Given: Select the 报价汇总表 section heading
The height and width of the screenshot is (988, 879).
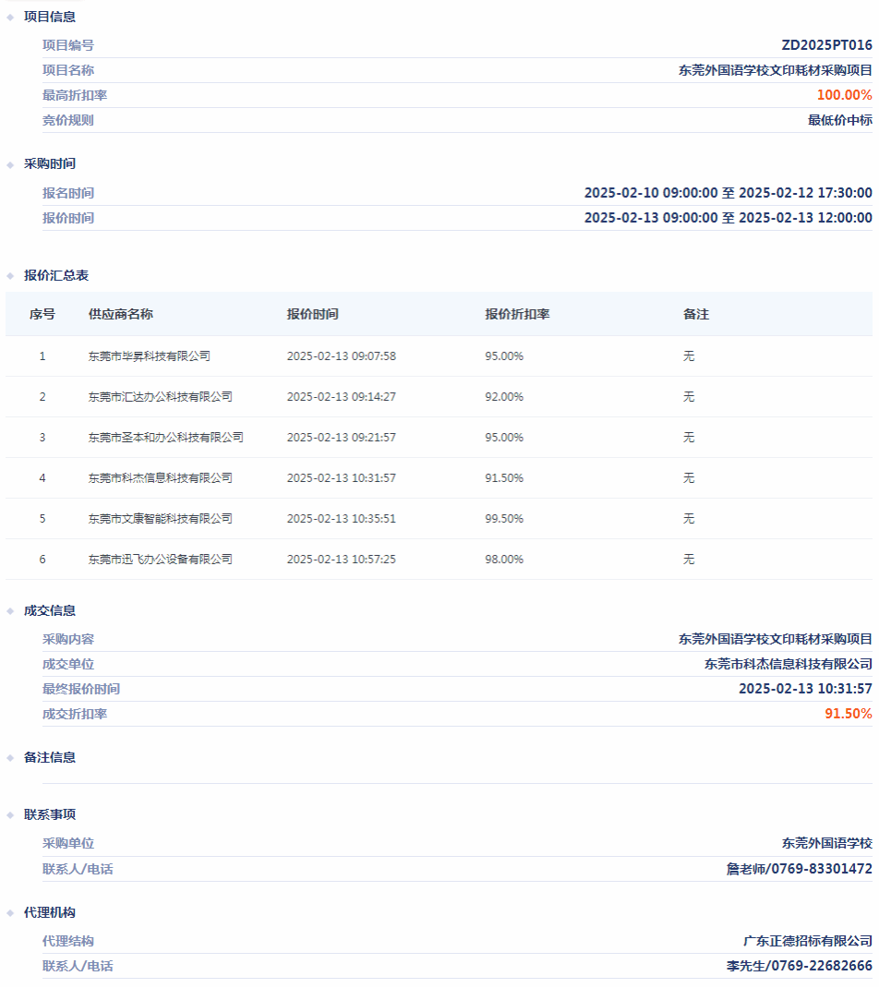Looking at the screenshot, I should (56, 275).
